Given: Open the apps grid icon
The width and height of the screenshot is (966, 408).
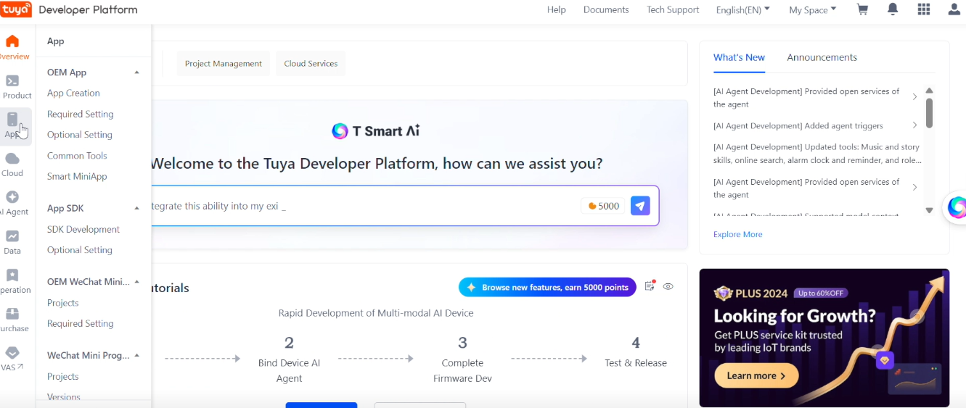Looking at the screenshot, I should point(923,9).
